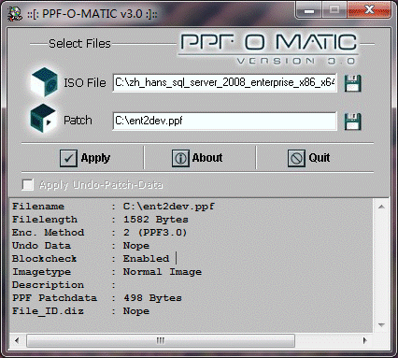
Task: Focus the Patch path input field
Action: pyautogui.click(x=224, y=121)
